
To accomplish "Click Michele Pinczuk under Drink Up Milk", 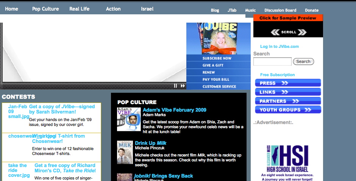I will 150,148.
